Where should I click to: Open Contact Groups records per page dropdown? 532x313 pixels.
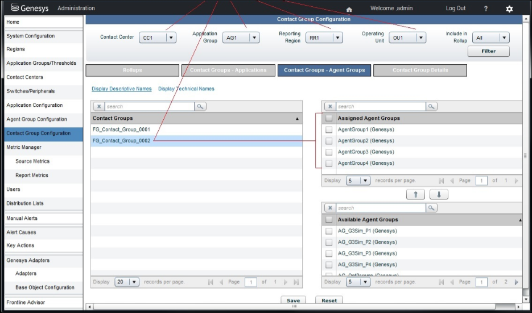pyautogui.click(x=127, y=282)
